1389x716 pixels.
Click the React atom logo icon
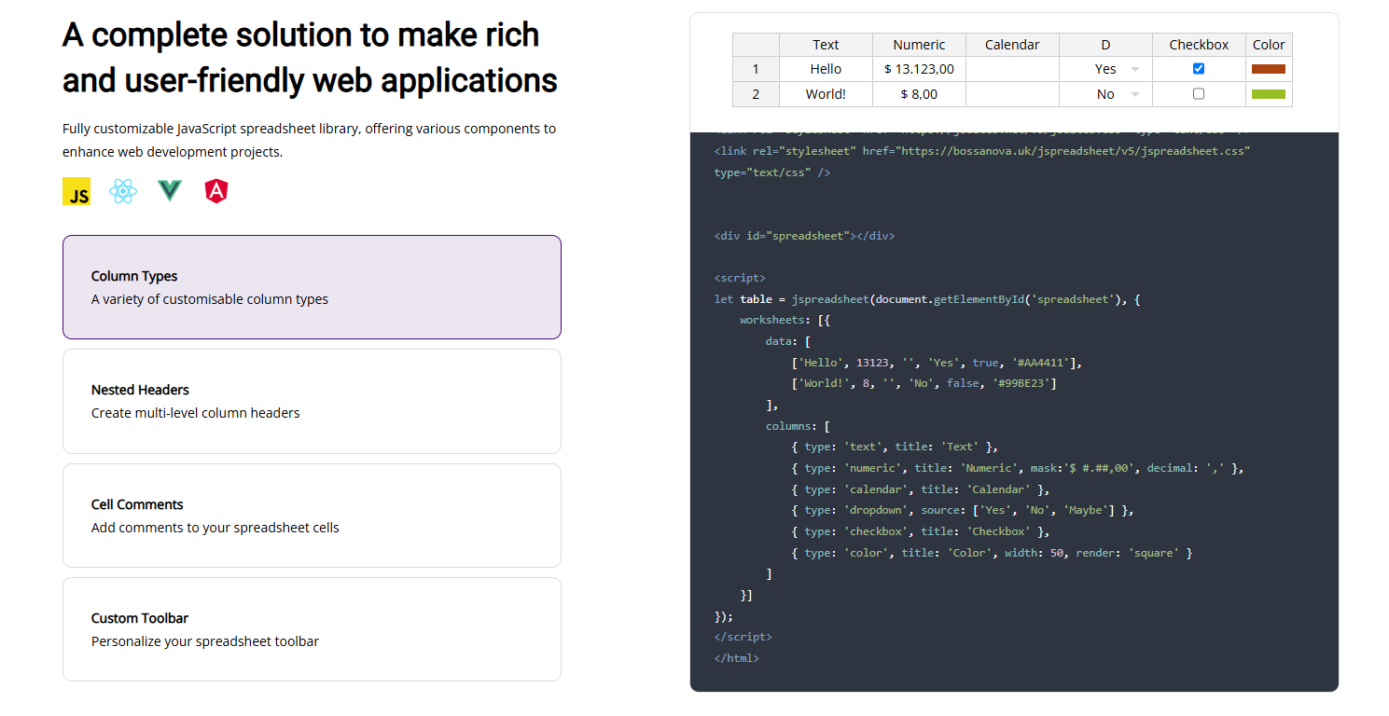click(123, 191)
